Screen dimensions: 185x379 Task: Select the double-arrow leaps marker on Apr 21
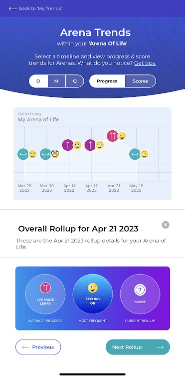pyautogui.click(x=112, y=136)
